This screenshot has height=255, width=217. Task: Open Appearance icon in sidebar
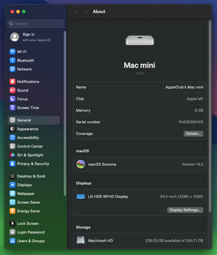click(x=12, y=129)
